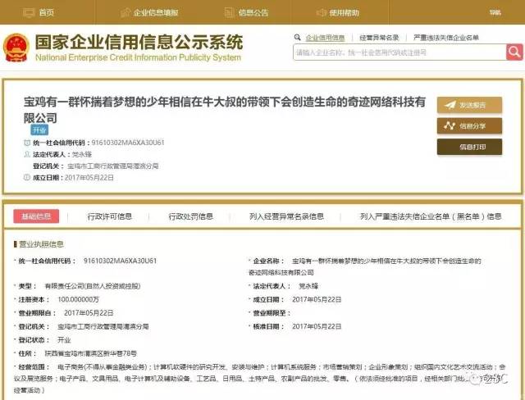Click the 企业信息填报 house icon
This screenshot has height=400, width=525.
(127, 12)
